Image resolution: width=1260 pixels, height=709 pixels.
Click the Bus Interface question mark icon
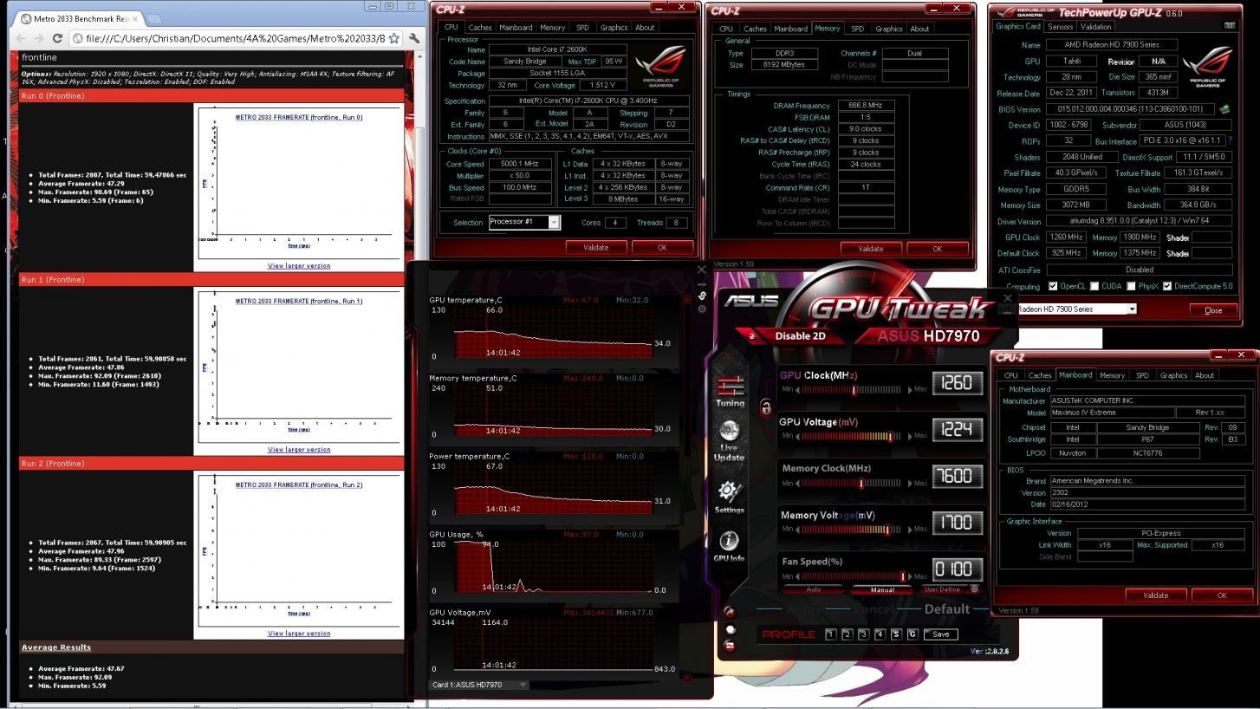pos(1230,141)
